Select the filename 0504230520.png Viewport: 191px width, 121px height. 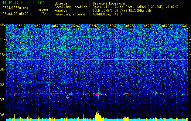coord(15,8)
